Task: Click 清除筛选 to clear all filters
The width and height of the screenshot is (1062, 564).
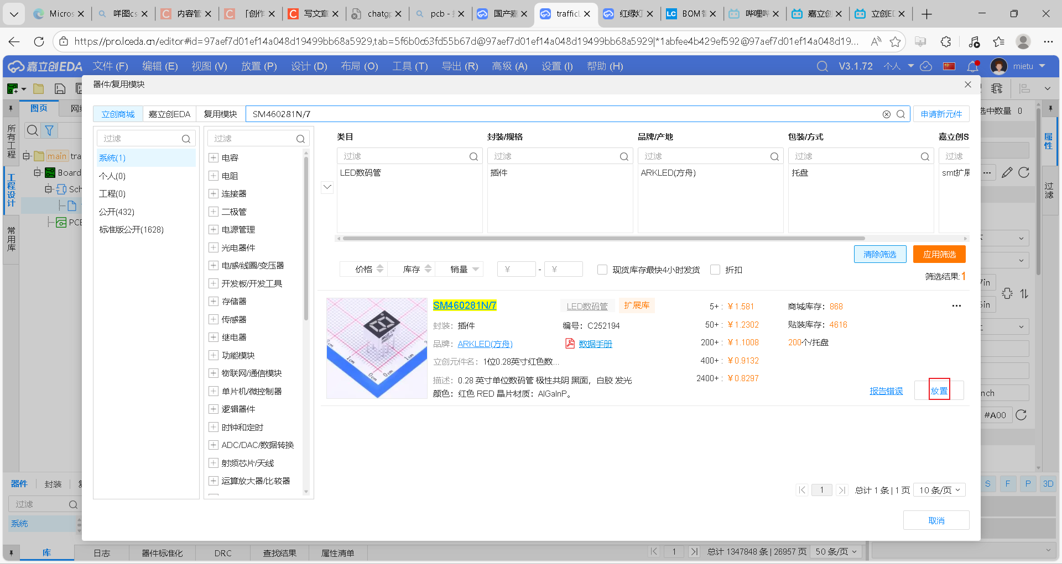Action: 880,254
